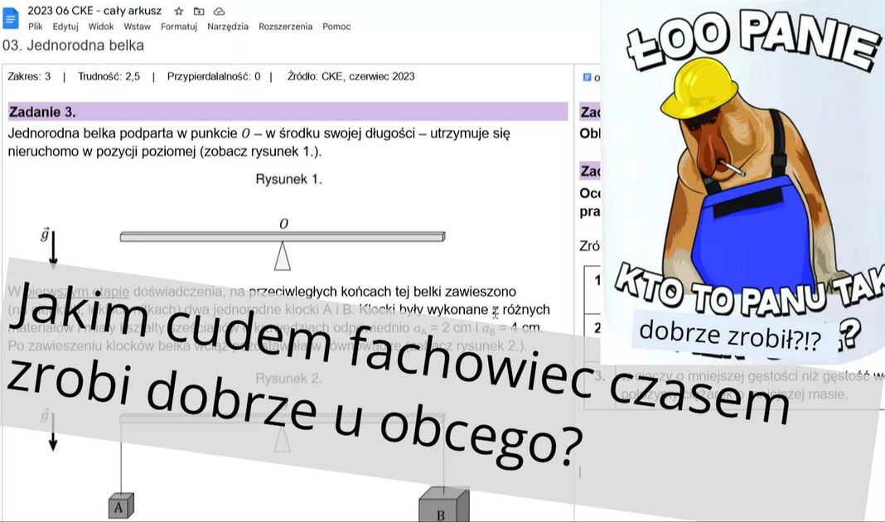The width and height of the screenshot is (885, 522).
Task: Open the Plik menu
Action: pyautogui.click(x=36, y=26)
